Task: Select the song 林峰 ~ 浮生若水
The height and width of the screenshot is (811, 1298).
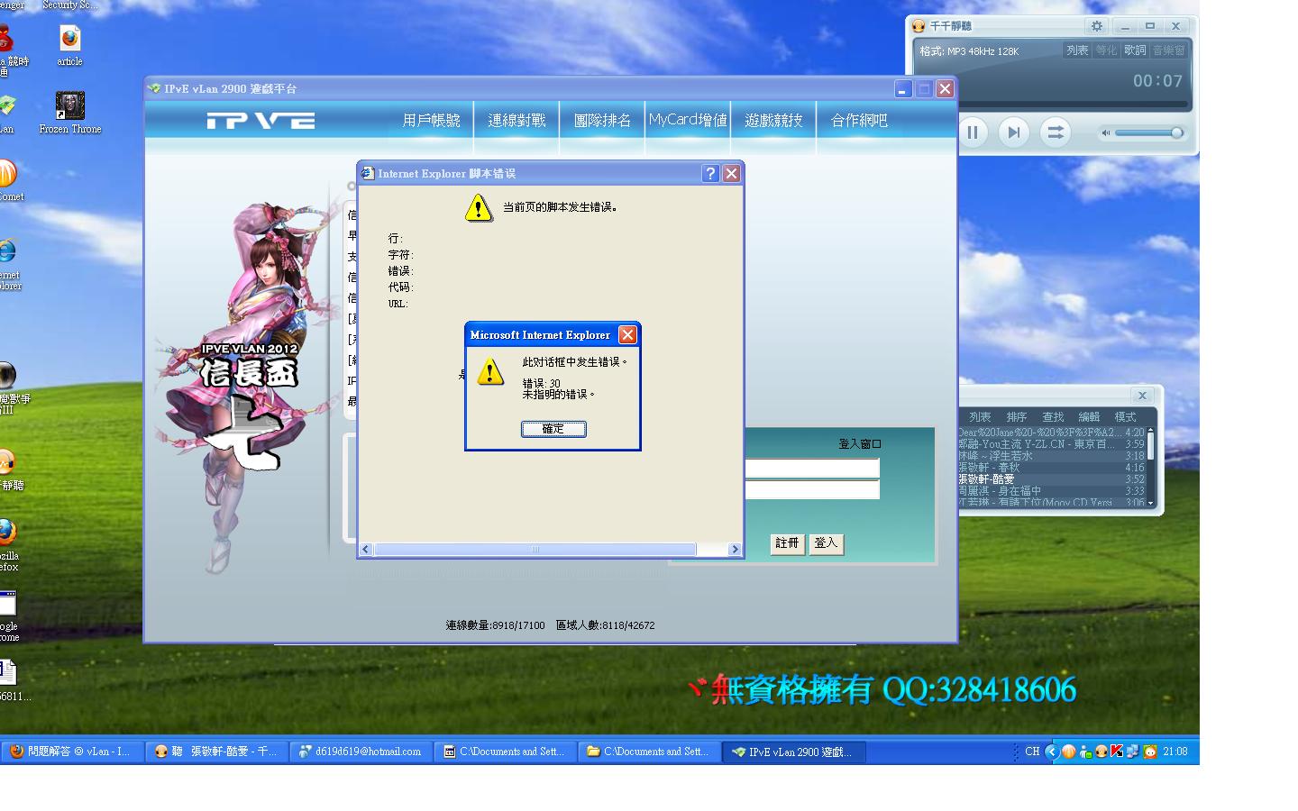Action: coord(996,456)
